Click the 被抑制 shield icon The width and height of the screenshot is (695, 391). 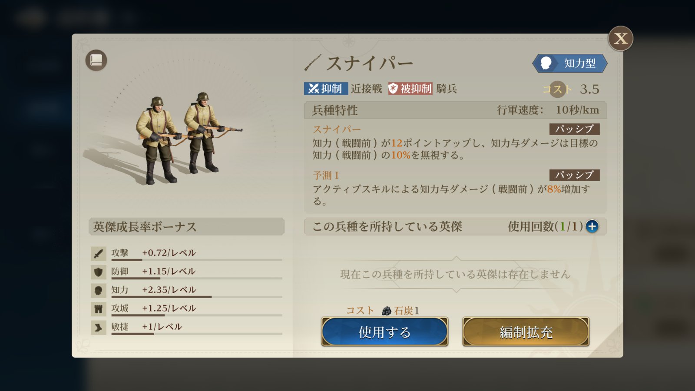(x=393, y=89)
